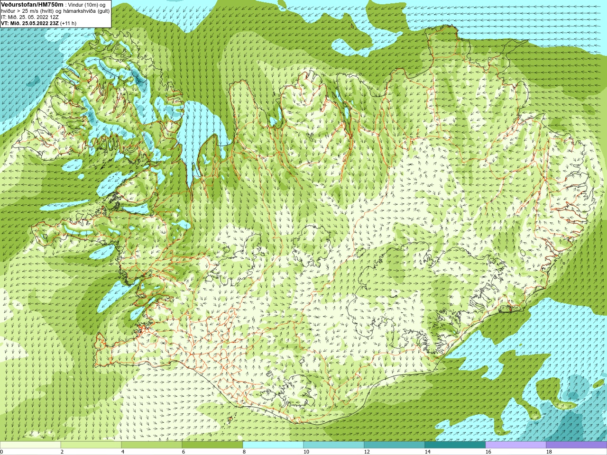Select the 14–16 m/s dark teal swatch

coord(455,445)
